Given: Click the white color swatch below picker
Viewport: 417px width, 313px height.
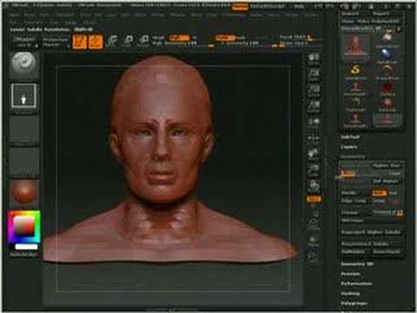Looking at the screenshot, I should coord(26,247).
